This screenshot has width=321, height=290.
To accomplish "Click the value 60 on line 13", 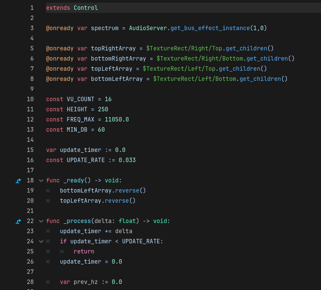I will pos(101,130).
